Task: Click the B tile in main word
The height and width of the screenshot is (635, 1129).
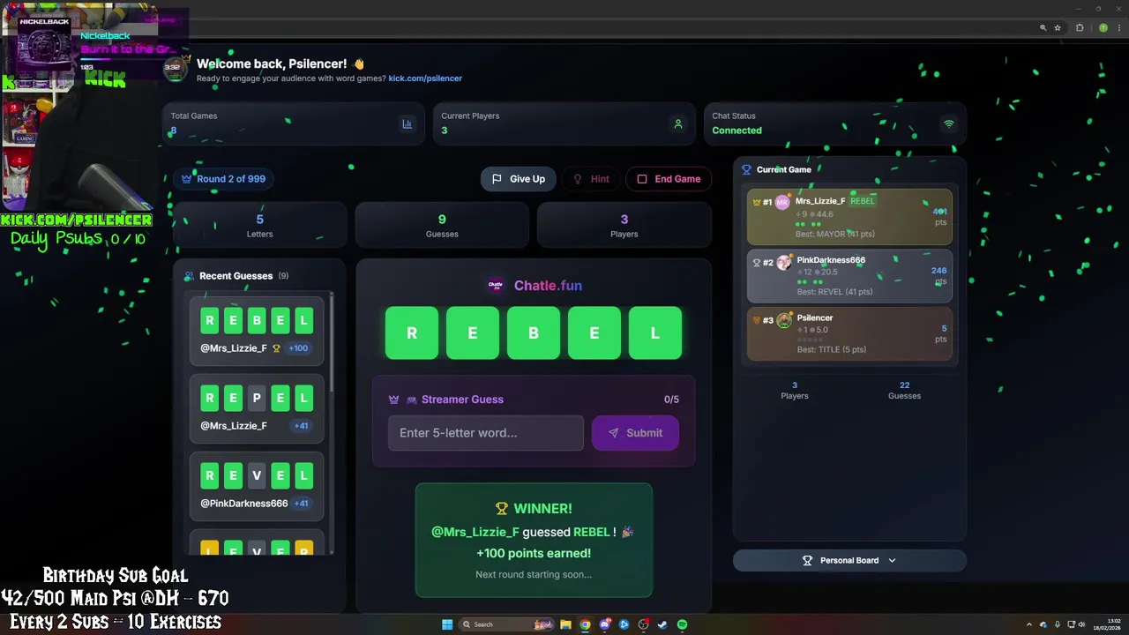Action: pyautogui.click(x=534, y=332)
